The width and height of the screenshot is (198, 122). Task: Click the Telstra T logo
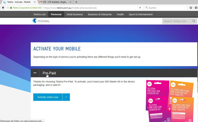coord(34,21)
